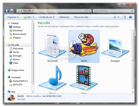The height and width of the screenshot is (107, 139).
Task: Create a Nuova raccolta
Action: point(81,17)
